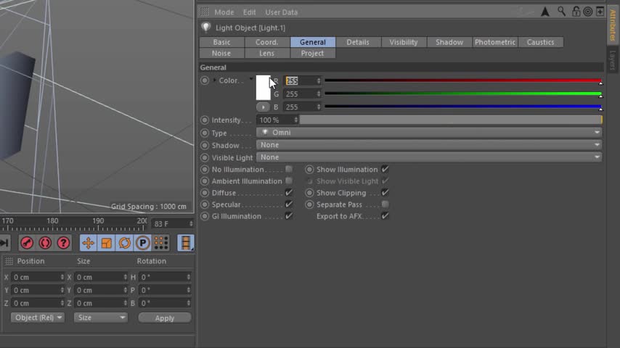Screen dimensions: 620x348
Task: Click the Shadow animation dot
Action: tap(205, 145)
